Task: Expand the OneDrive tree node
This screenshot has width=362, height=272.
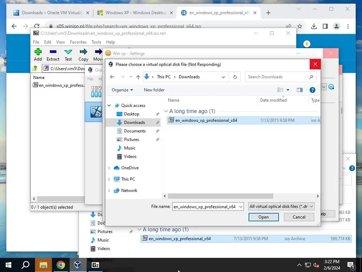Action: (x=109, y=168)
